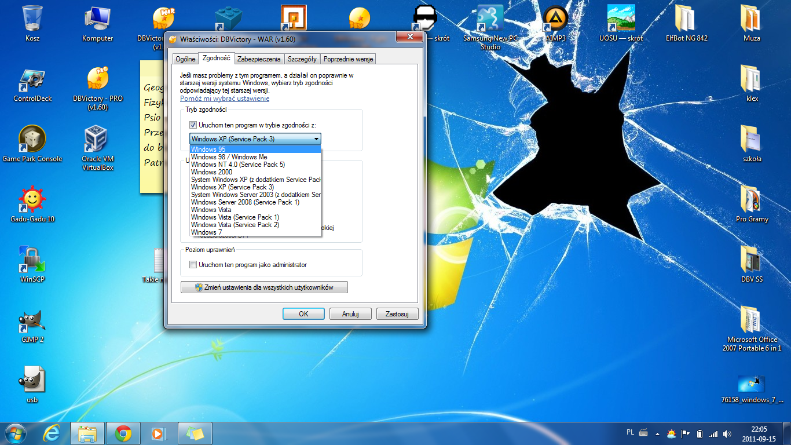The width and height of the screenshot is (791, 445).
Task: Click the volume speaker tray icon
Action: coord(727,433)
